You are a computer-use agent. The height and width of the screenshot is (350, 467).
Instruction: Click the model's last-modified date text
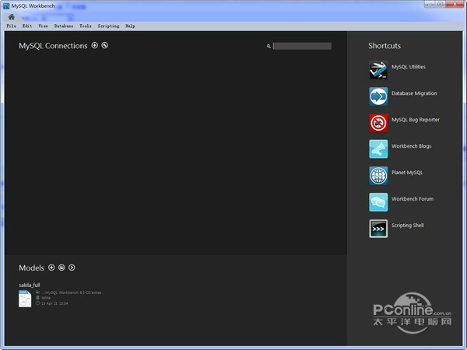tap(54, 303)
